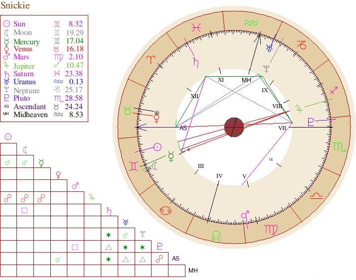Select the Capricorn sign on the zodiac ring
Image resolution: width=356 pixels, height=280 pixels.
[x=302, y=45]
